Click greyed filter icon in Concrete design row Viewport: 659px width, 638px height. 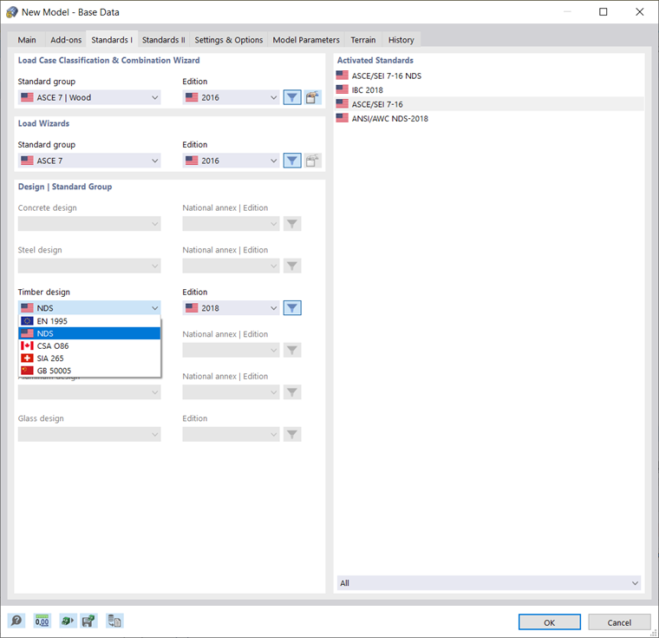[x=292, y=224]
